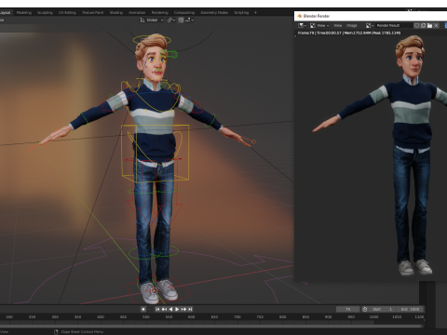The width and height of the screenshot is (447, 335).
Task: Switch to the Sculpting workspace tab
Action: click(x=45, y=13)
